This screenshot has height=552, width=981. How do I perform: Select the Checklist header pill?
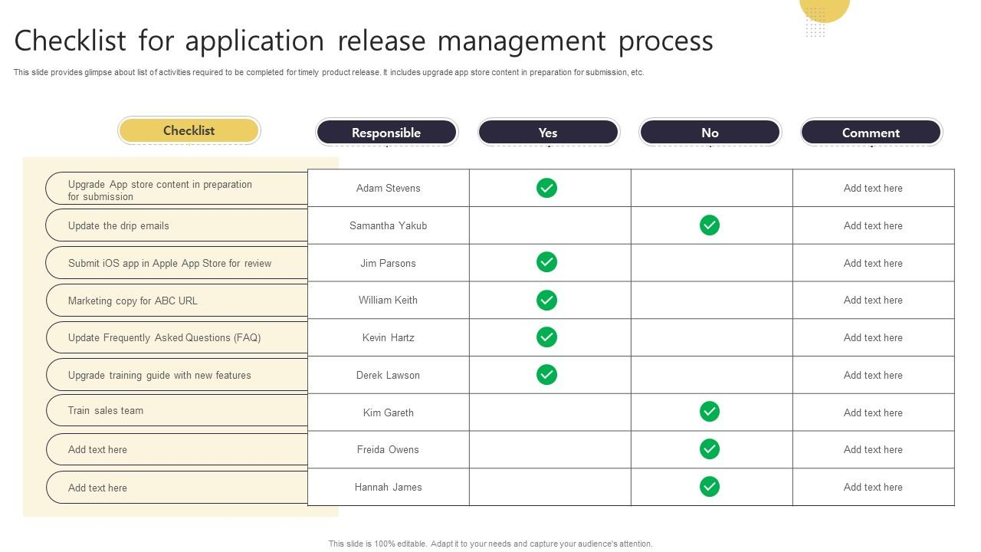(x=189, y=130)
